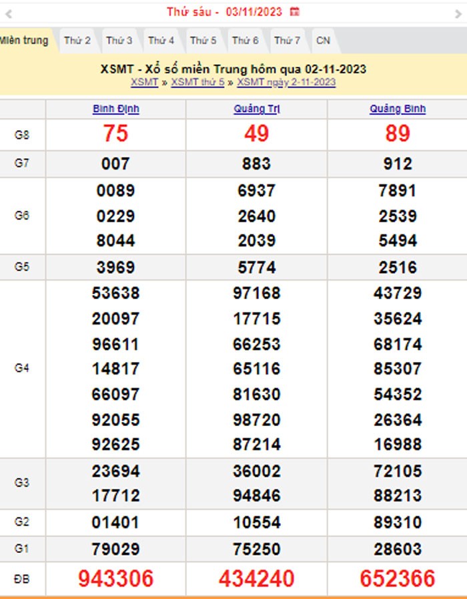Select the Thứ 2 tab

(77, 41)
